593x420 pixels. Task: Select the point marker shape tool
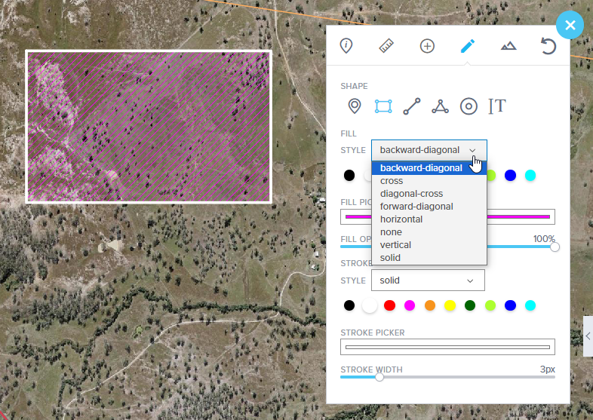pos(354,106)
